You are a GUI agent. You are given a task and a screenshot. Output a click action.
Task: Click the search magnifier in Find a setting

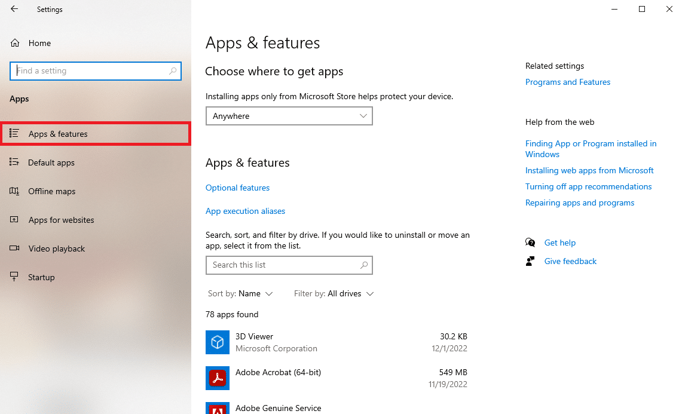pos(173,70)
